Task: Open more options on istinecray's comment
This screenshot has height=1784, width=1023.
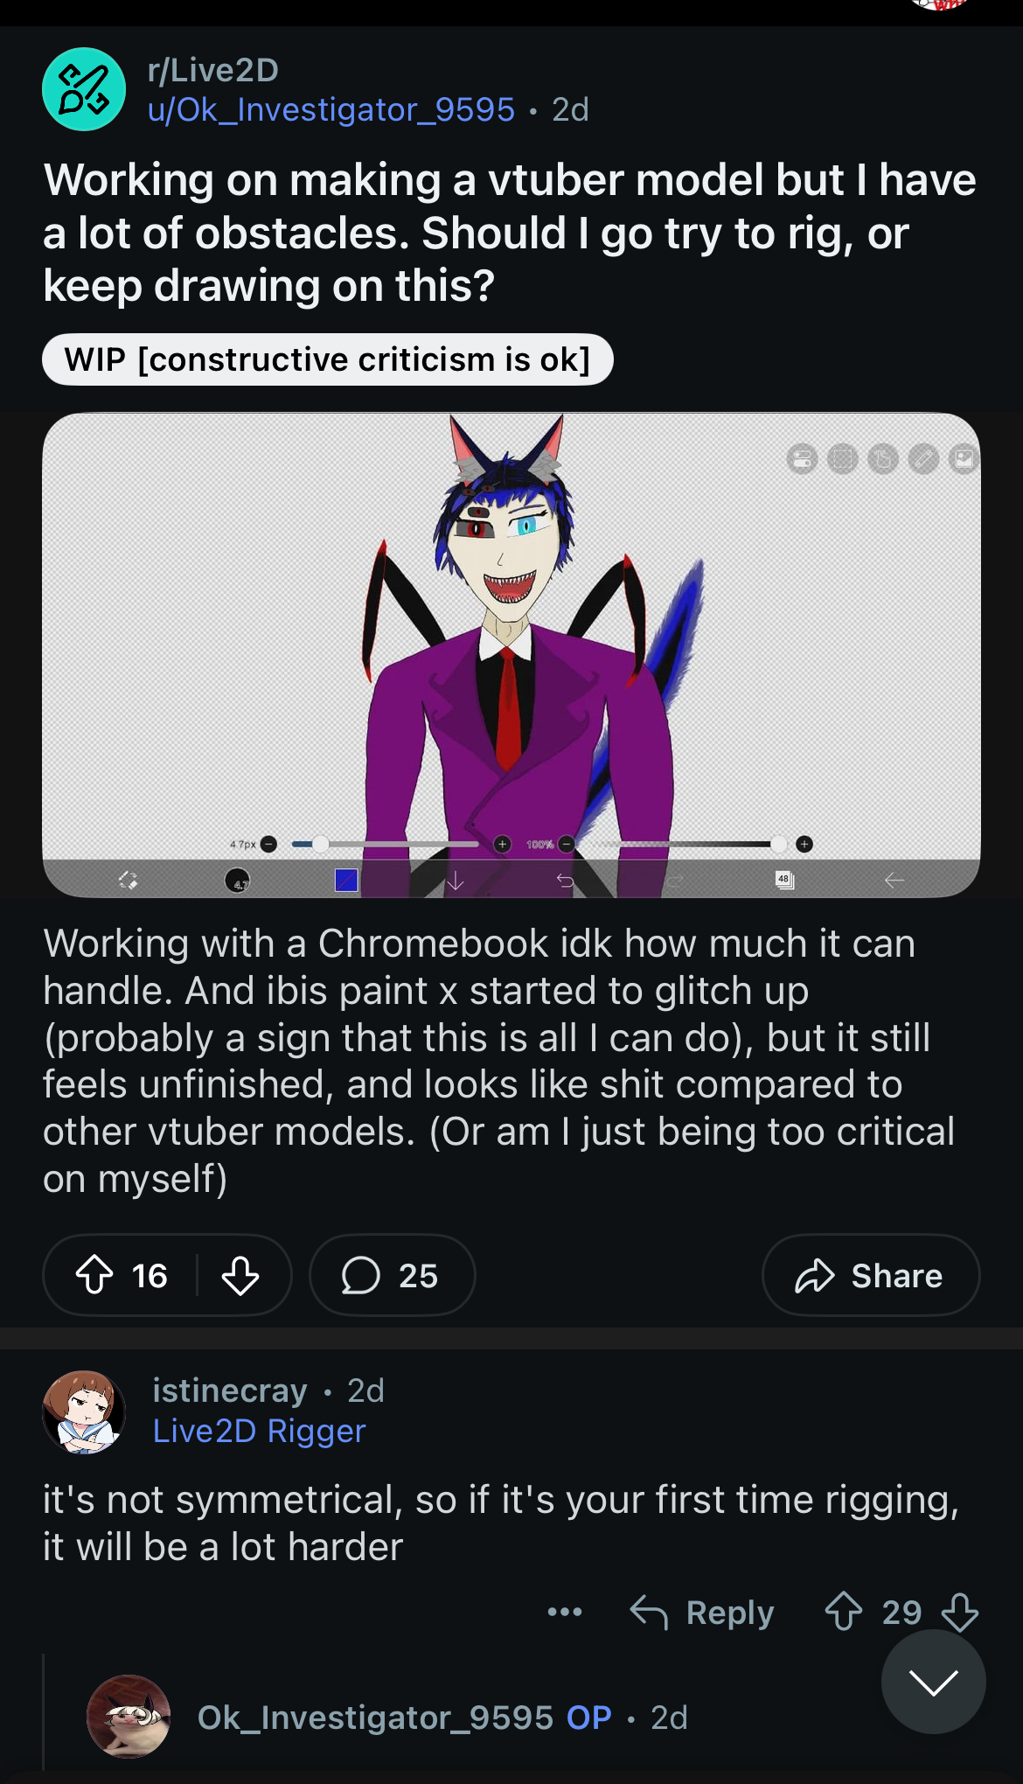Action: click(565, 1611)
